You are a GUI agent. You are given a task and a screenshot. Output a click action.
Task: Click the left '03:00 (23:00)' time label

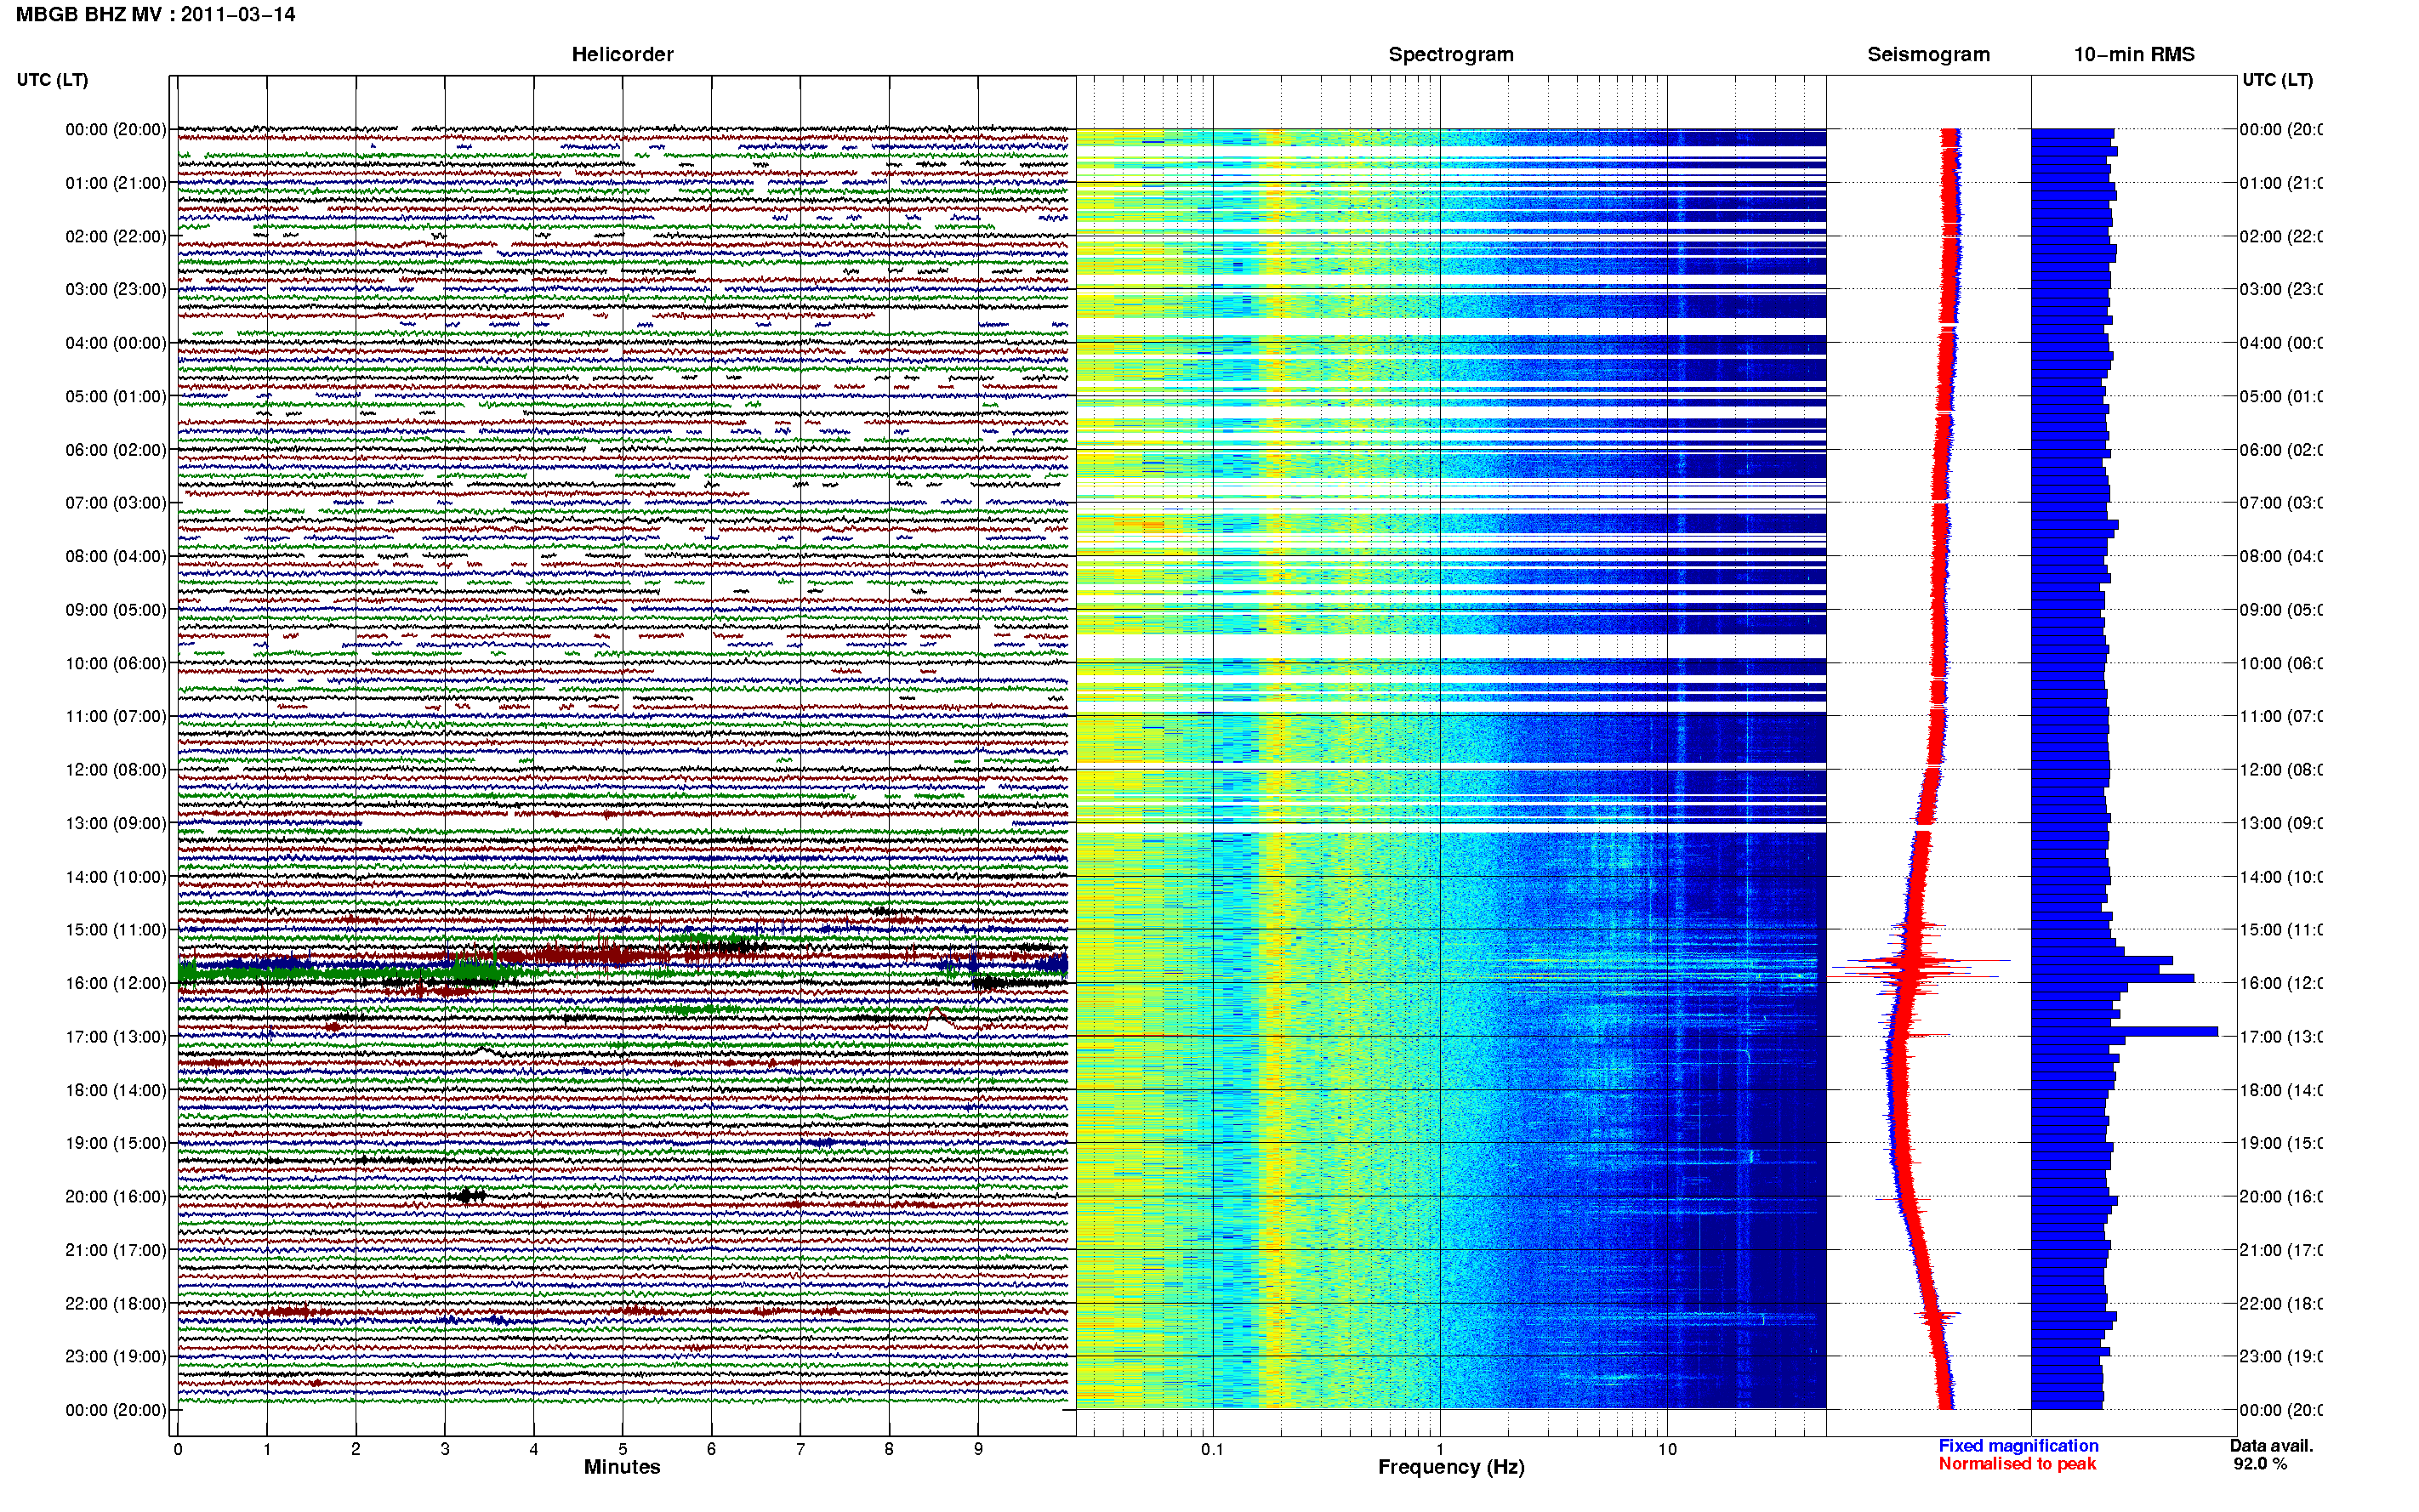pyautogui.click(x=116, y=289)
